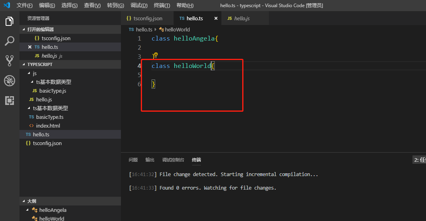This screenshot has width=426, height=221.
Task: Open the Source Control view
Action: click(10, 61)
